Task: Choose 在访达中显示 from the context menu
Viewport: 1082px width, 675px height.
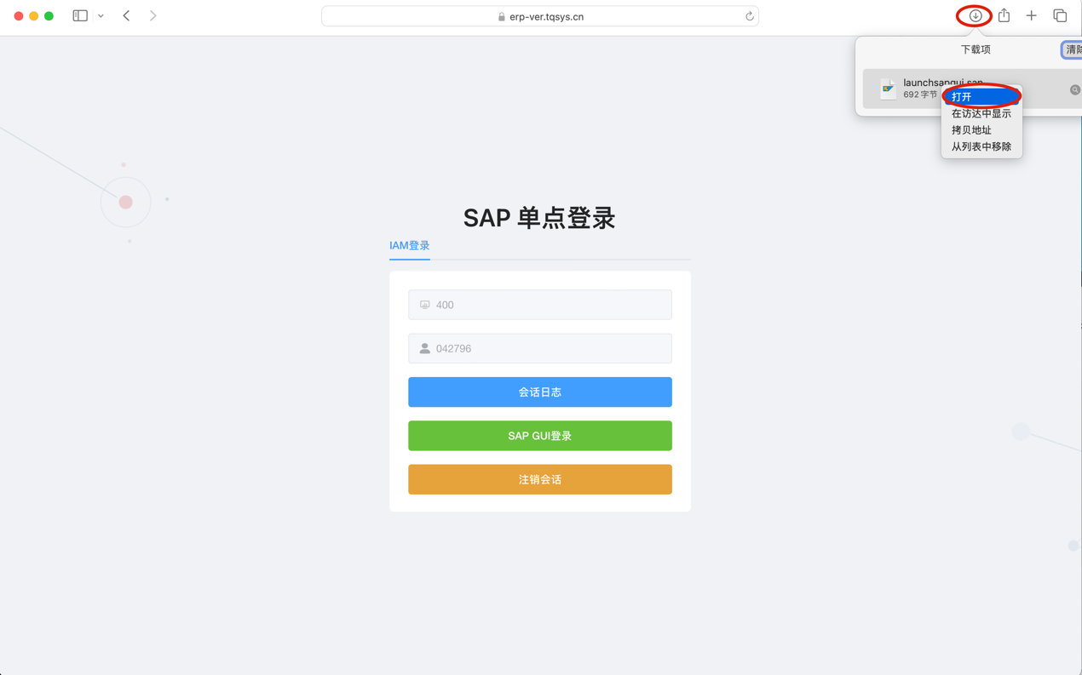Action: point(981,113)
